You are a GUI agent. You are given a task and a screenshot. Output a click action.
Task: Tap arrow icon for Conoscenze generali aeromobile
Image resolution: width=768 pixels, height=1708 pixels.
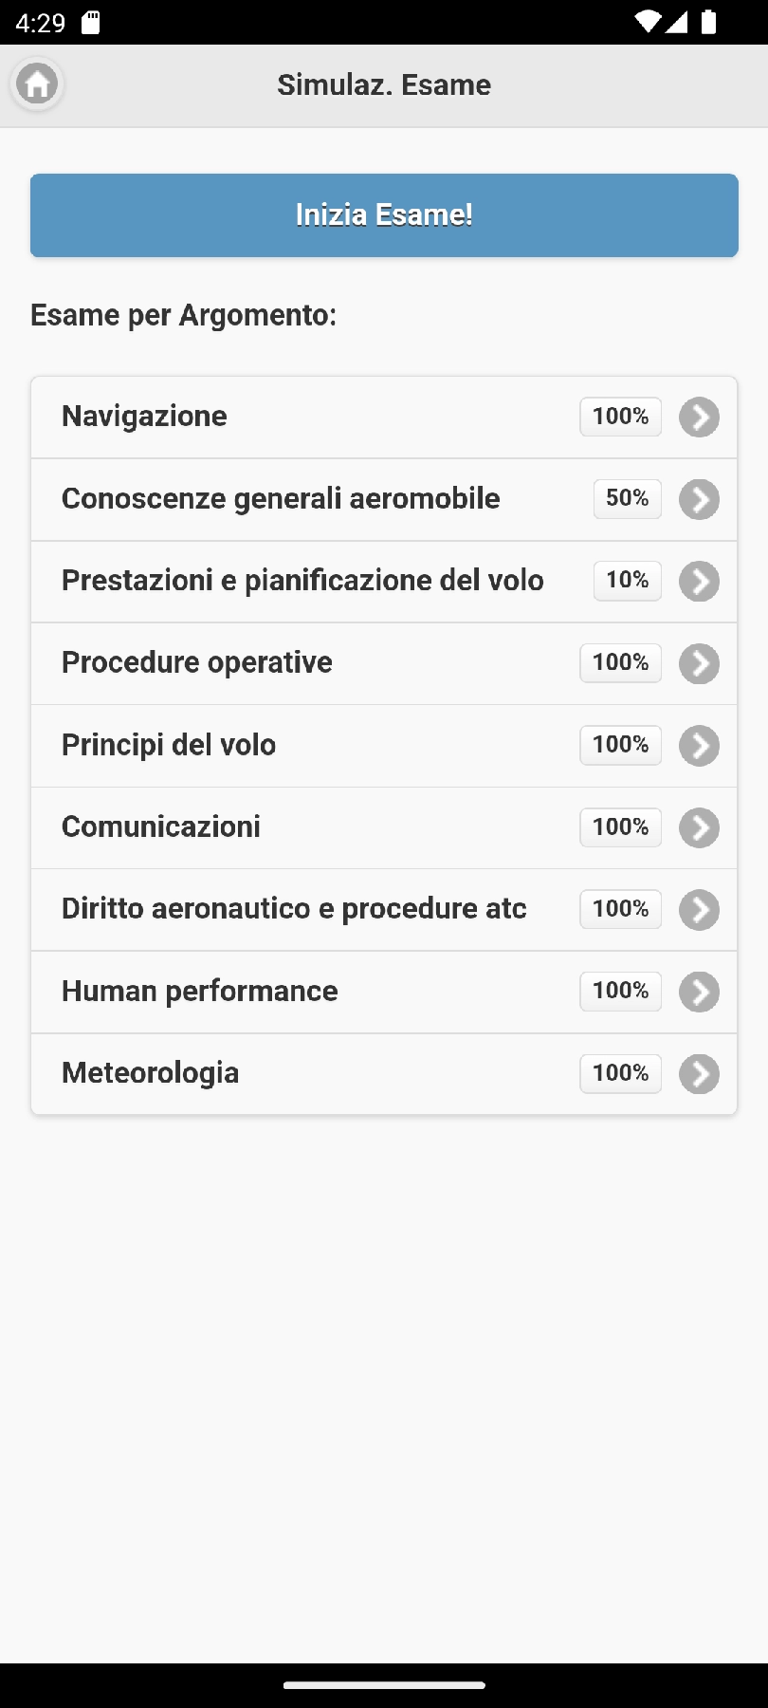[x=699, y=500]
